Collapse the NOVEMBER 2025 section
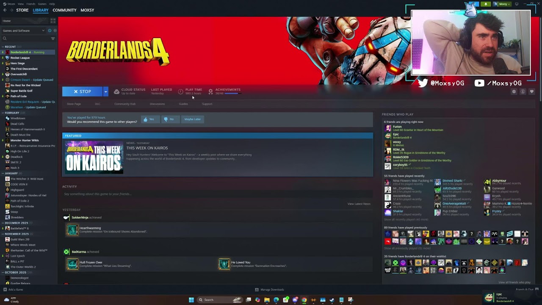Image resolution: width=542 pixels, height=305 pixels. (17, 234)
